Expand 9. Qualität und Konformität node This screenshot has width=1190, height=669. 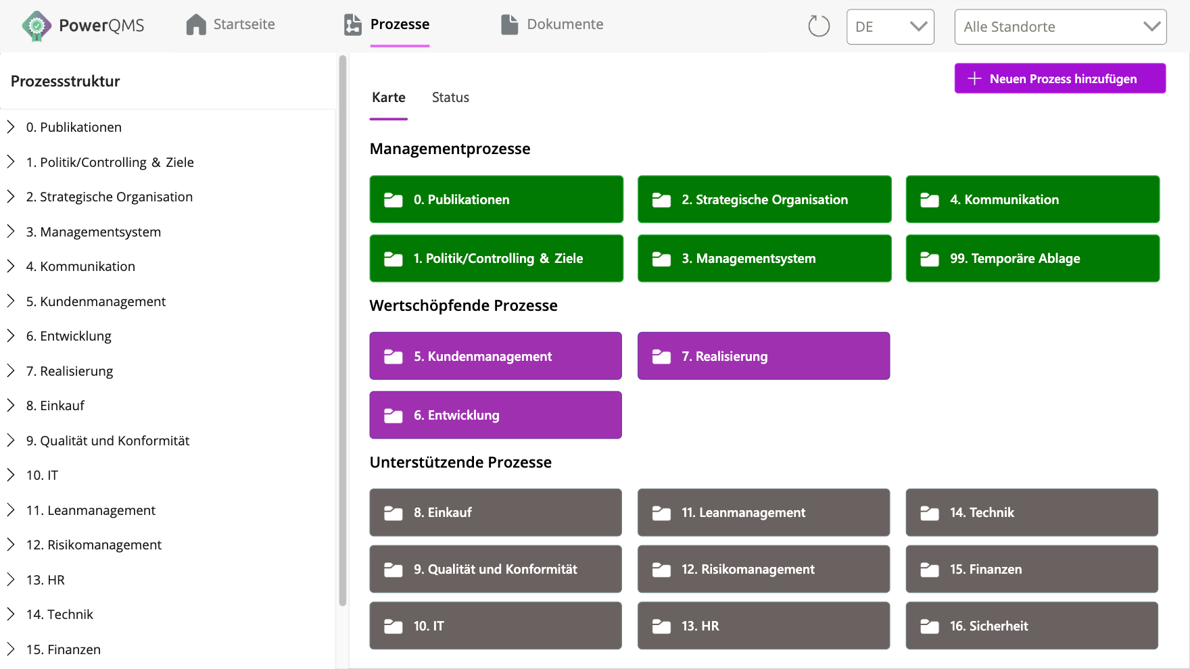(11, 441)
